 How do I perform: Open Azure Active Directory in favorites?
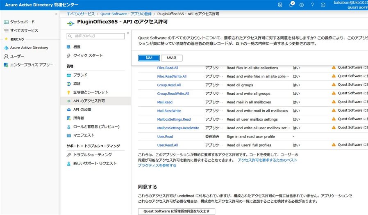tap(29, 48)
